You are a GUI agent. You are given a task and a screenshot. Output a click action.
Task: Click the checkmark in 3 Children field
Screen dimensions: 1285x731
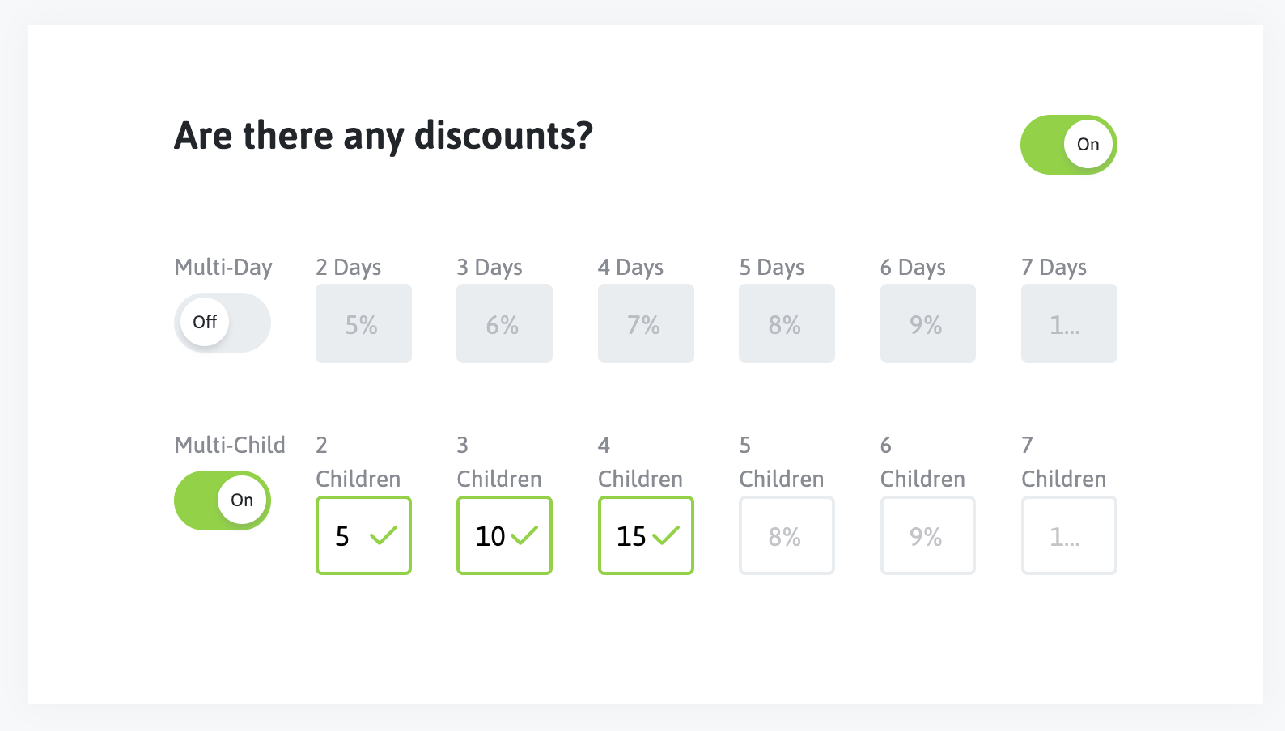tap(524, 535)
